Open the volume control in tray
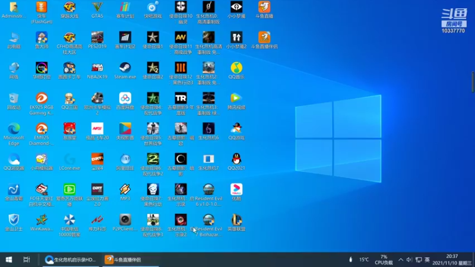475x267 pixels. (x=409, y=260)
